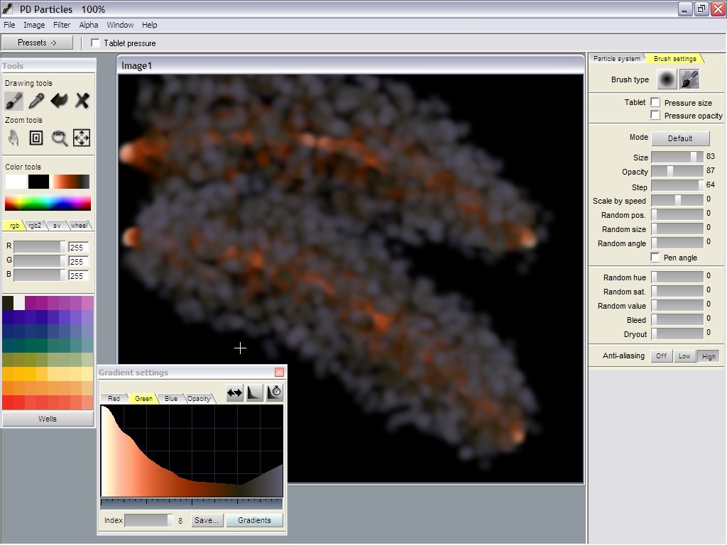
Task: Open the Filter menu
Action: [62, 25]
